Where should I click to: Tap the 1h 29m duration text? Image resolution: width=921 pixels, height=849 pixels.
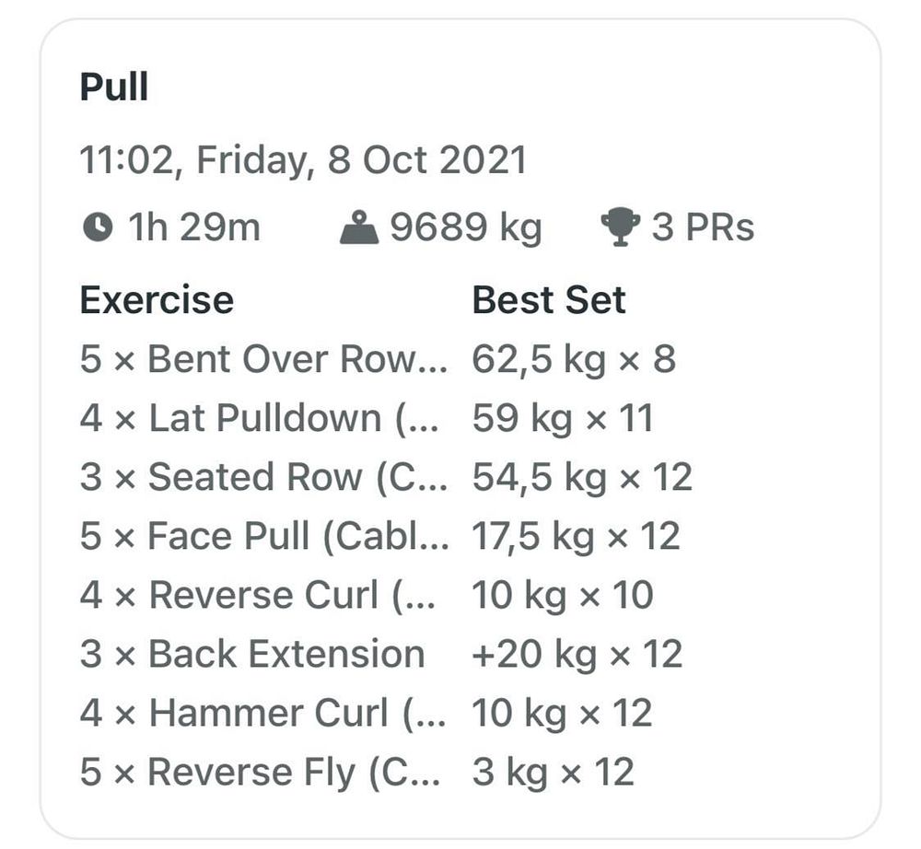click(194, 227)
